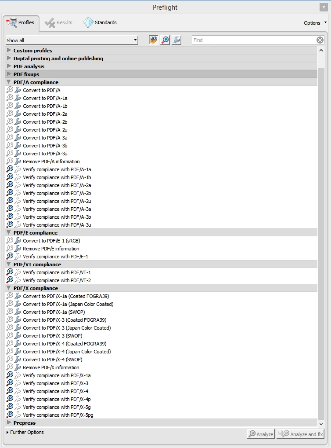Screen dimensions: 331x448
Task: Select Verify compliance with PDF/X-5g profile
Action: coord(57,407)
